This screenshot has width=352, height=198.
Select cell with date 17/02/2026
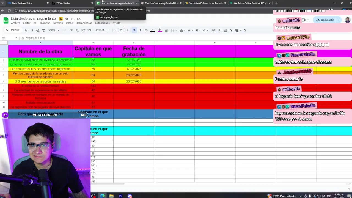tap(134, 69)
